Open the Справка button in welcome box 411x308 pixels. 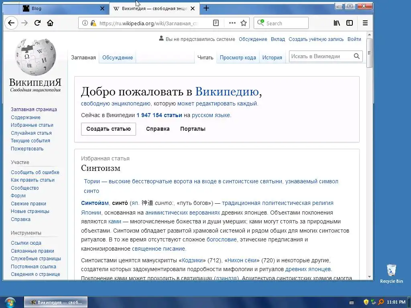pyautogui.click(x=158, y=129)
